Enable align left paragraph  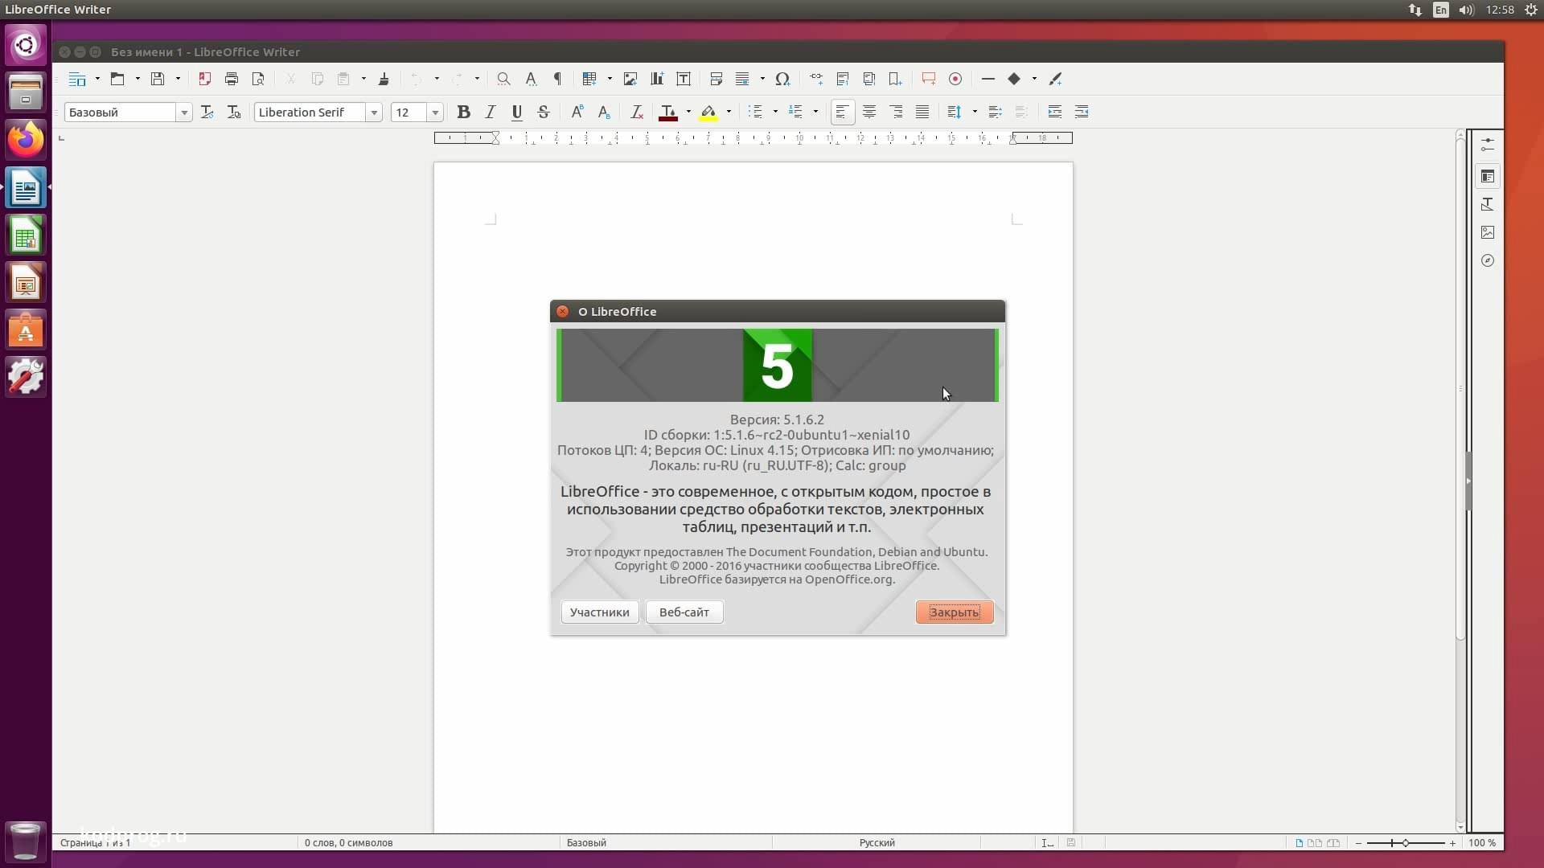click(842, 113)
